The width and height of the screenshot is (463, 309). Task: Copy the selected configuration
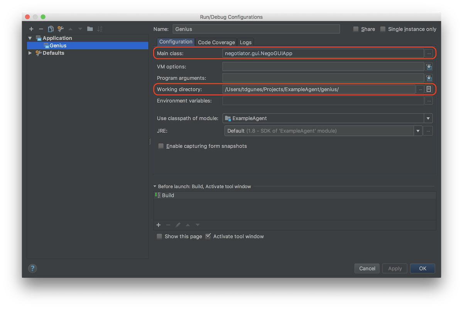click(x=51, y=29)
